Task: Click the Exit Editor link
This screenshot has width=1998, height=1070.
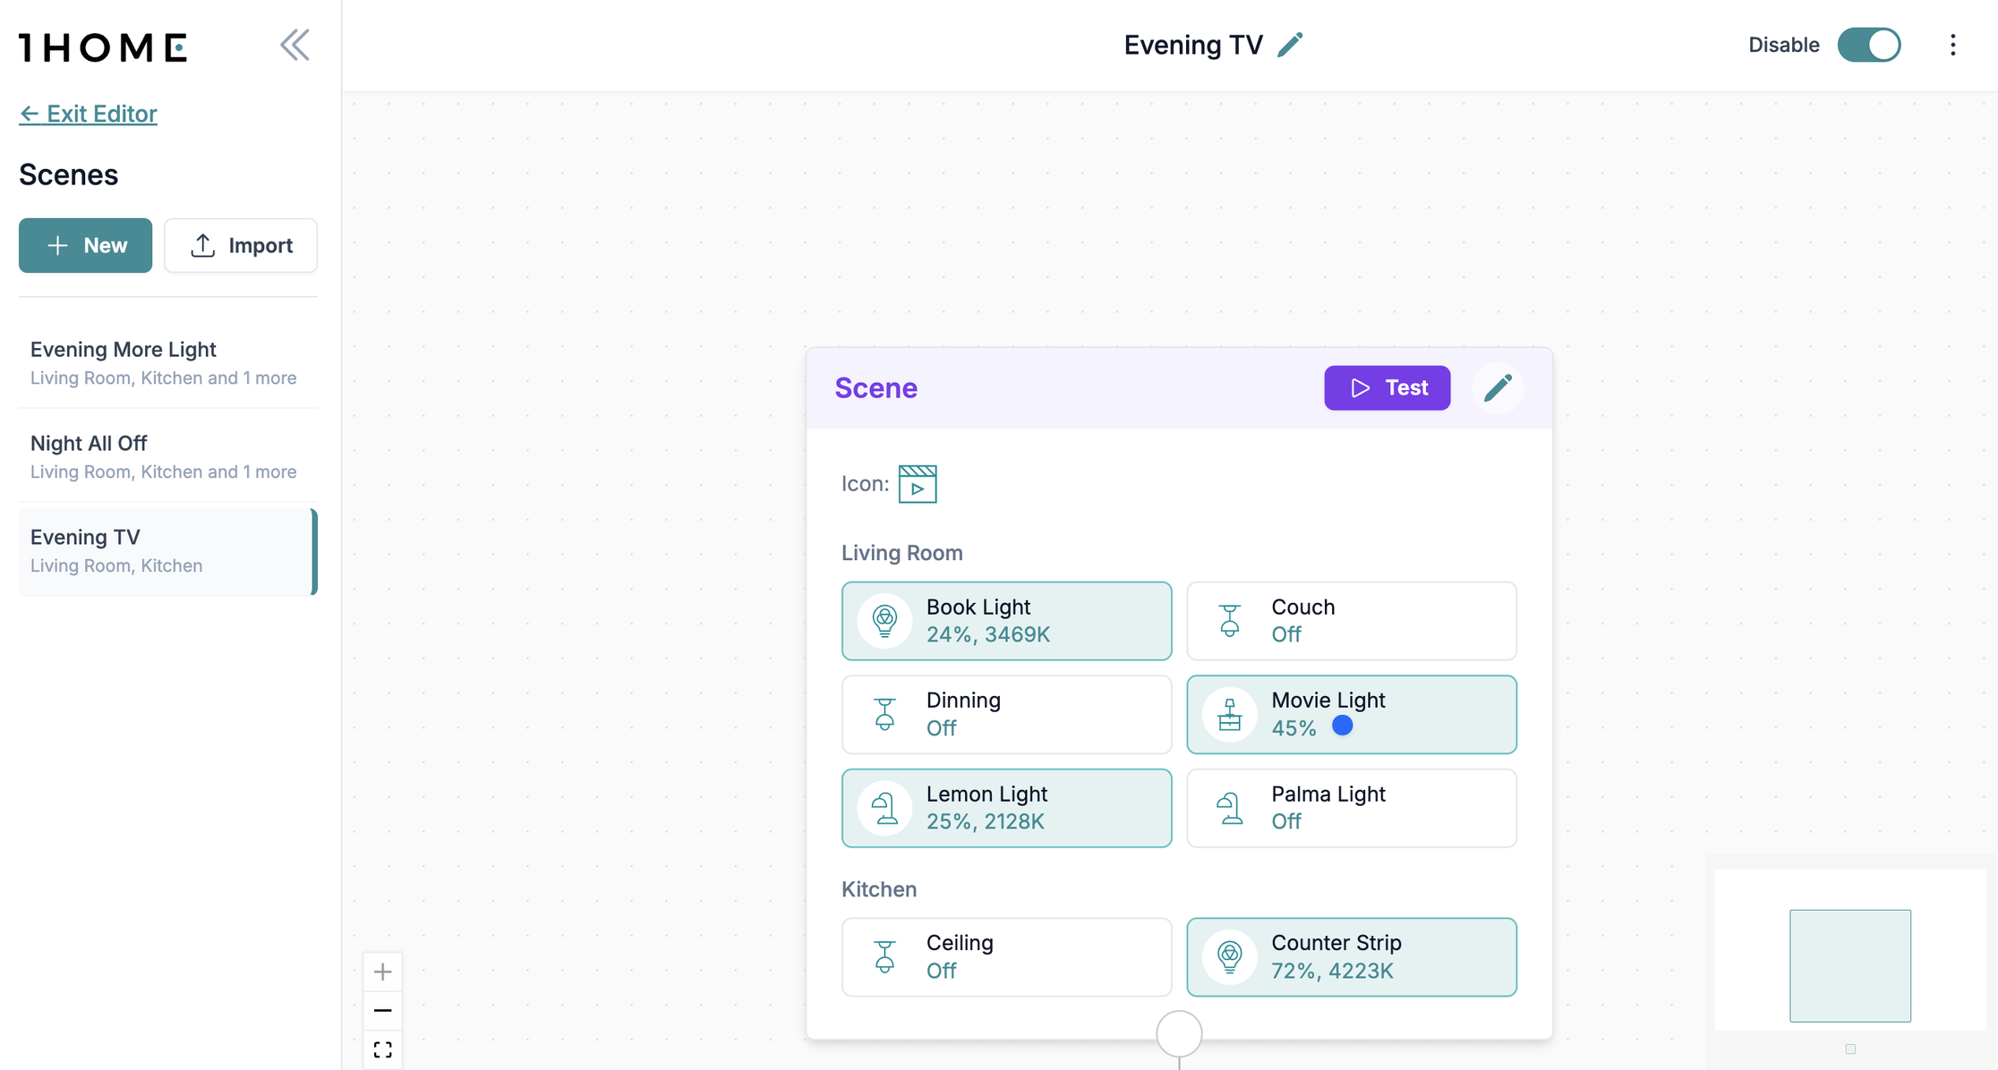Action: 87,114
